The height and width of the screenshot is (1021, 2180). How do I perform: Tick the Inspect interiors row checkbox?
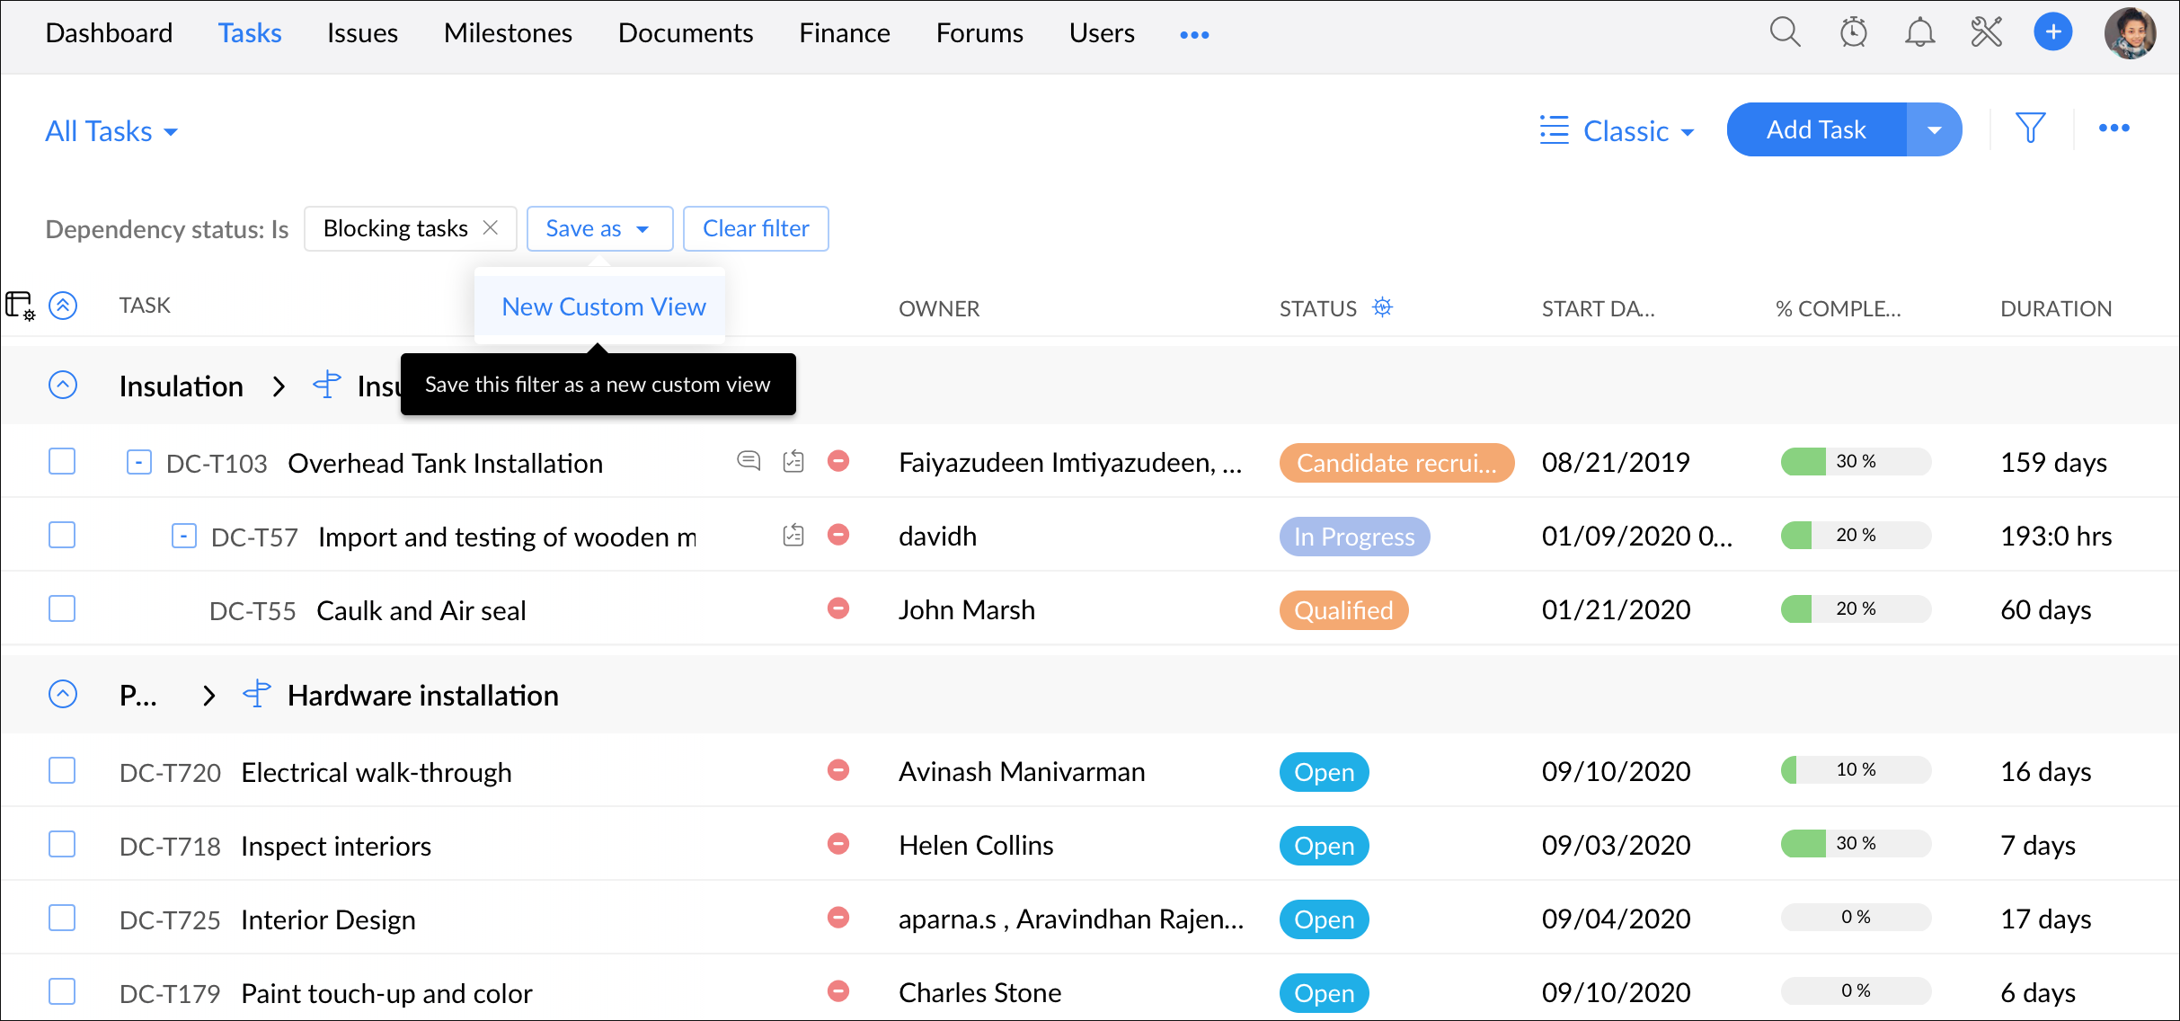pos(62,844)
